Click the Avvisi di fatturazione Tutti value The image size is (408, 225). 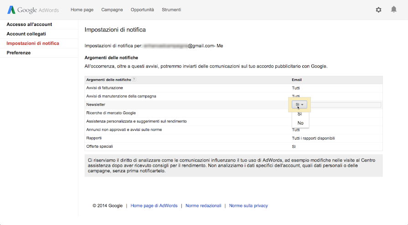296,88
